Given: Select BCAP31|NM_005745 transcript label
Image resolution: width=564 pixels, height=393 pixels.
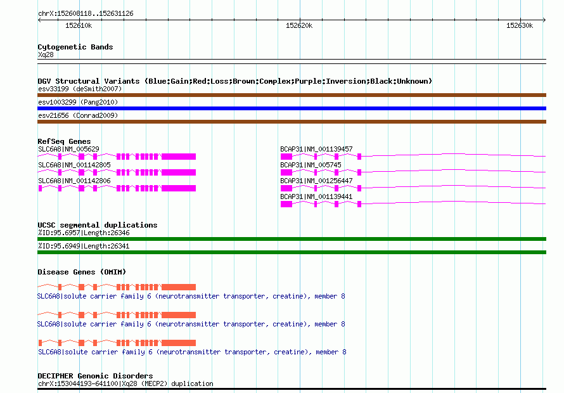Looking at the screenshot, I should pyautogui.click(x=311, y=165).
